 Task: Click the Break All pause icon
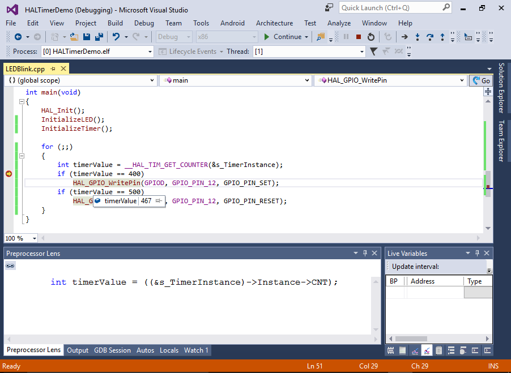tap(347, 37)
